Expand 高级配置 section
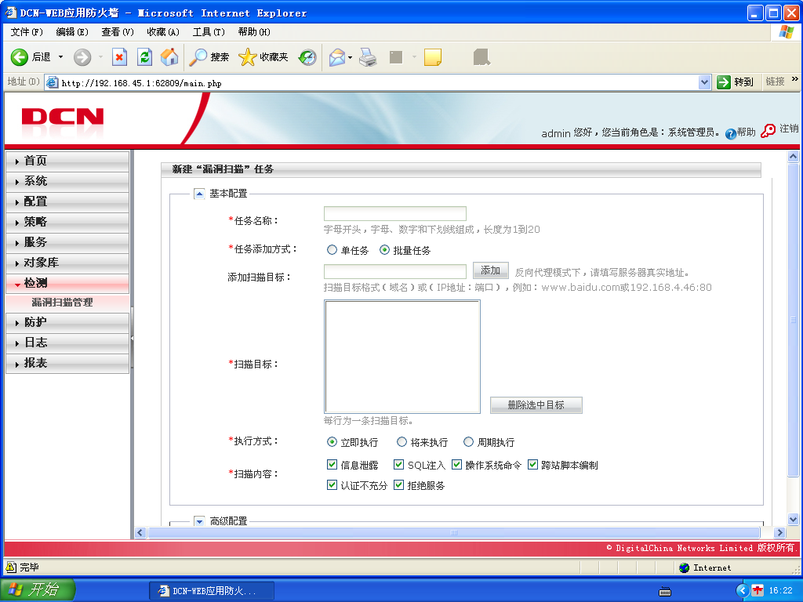Screen dimensions: 803x602 (x=199, y=521)
